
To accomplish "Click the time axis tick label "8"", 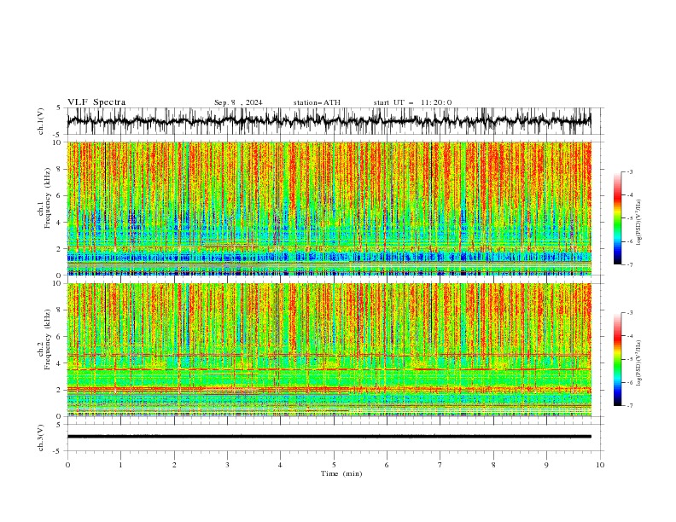I will 493,465.
